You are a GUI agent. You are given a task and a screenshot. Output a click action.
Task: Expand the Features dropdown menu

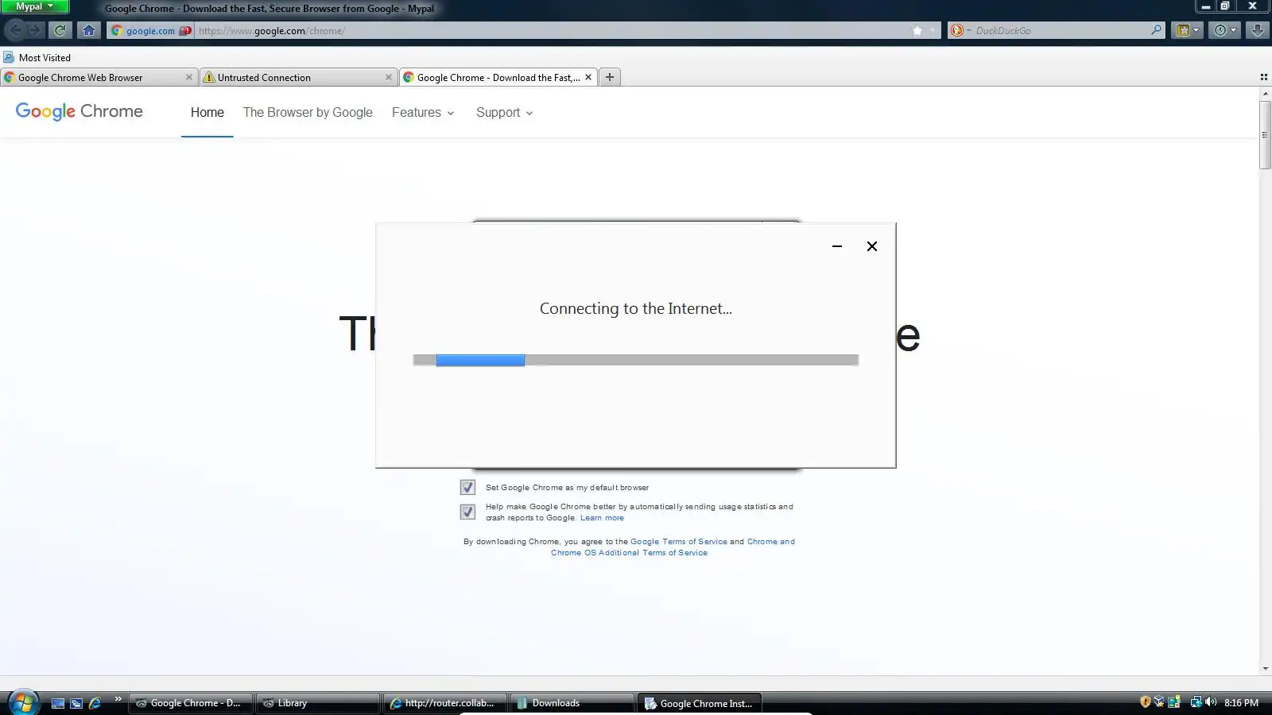[423, 113]
